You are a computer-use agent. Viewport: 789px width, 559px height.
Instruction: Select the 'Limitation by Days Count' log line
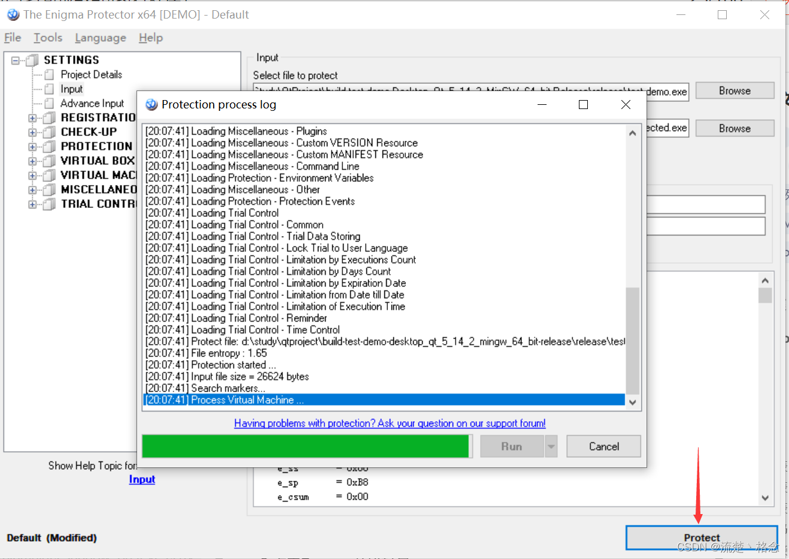[x=384, y=271]
